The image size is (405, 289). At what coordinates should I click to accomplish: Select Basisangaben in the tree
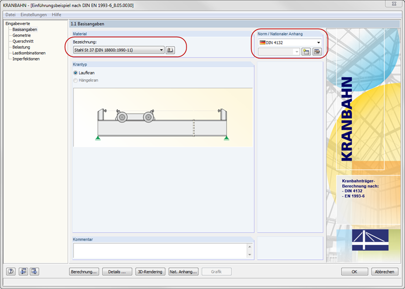click(x=25, y=29)
